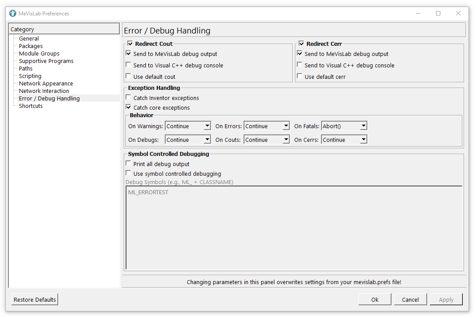Viewport: 476px width, 318px height.
Task: Open the On Cerrs dropdown
Action: [344, 140]
